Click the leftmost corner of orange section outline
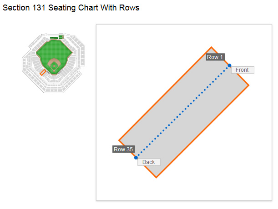The width and height of the screenshot is (278, 209). pyautogui.click(x=119, y=140)
